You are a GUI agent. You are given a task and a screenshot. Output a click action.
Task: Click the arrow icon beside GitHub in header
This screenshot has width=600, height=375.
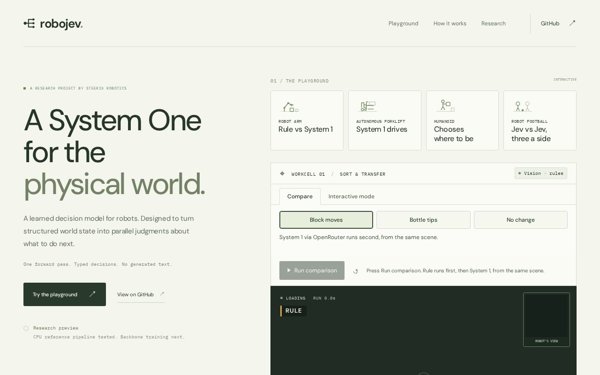[572, 23]
